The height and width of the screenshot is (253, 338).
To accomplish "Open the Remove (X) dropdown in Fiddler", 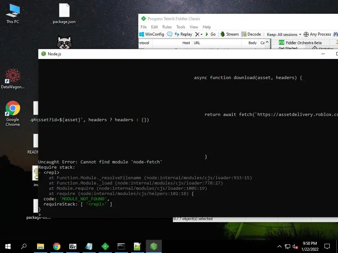I will (199, 34).
